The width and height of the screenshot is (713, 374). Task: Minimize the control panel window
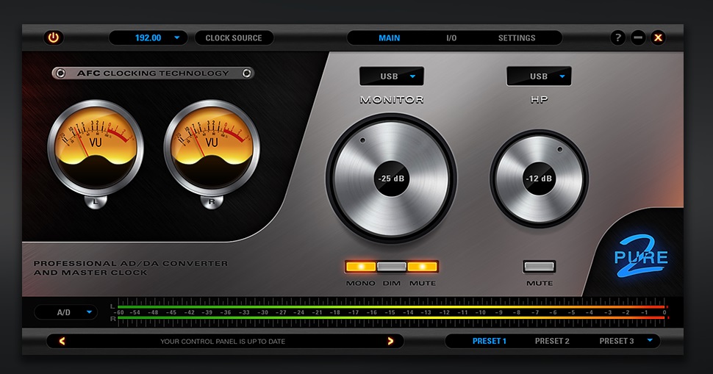pyautogui.click(x=638, y=37)
